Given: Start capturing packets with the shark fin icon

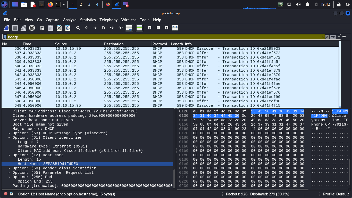Looking at the screenshot, I should pos(6,28).
